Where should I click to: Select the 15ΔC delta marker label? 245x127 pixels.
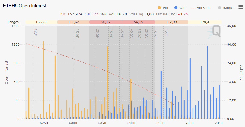coord(155,34)
